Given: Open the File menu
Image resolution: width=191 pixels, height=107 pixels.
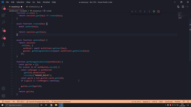Looking at the screenshot, I should (7, 2).
